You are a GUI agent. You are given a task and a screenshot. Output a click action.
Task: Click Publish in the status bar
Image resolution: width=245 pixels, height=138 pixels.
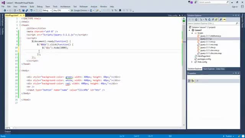coord(229,136)
